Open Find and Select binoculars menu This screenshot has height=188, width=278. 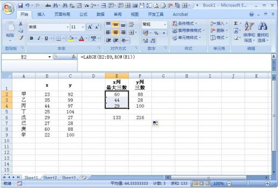(263, 32)
